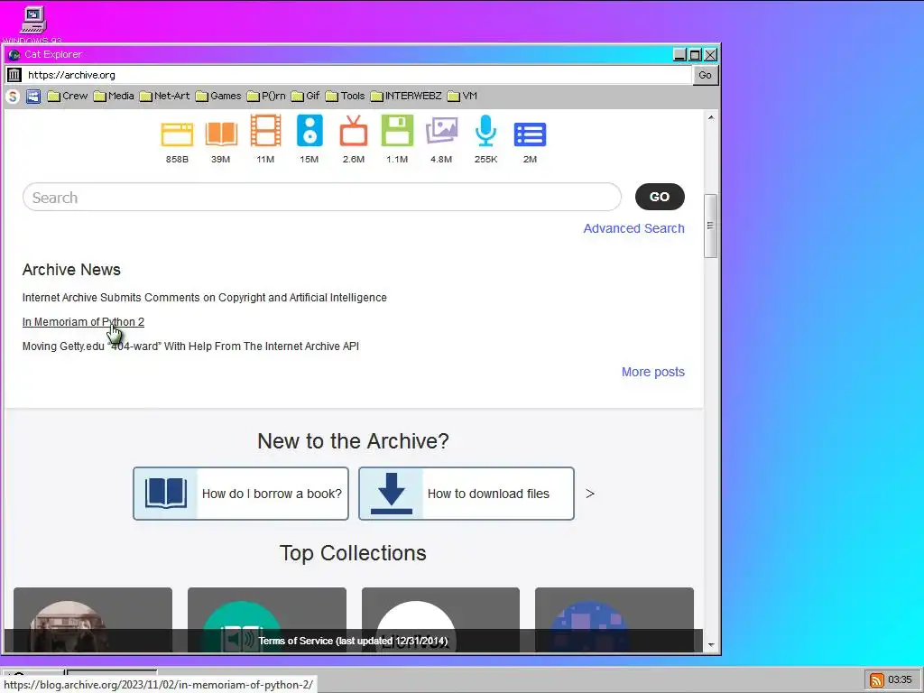The width and height of the screenshot is (924, 693).
Task: Open the Audio speaker icon labeled 15M
Action: [310, 130]
